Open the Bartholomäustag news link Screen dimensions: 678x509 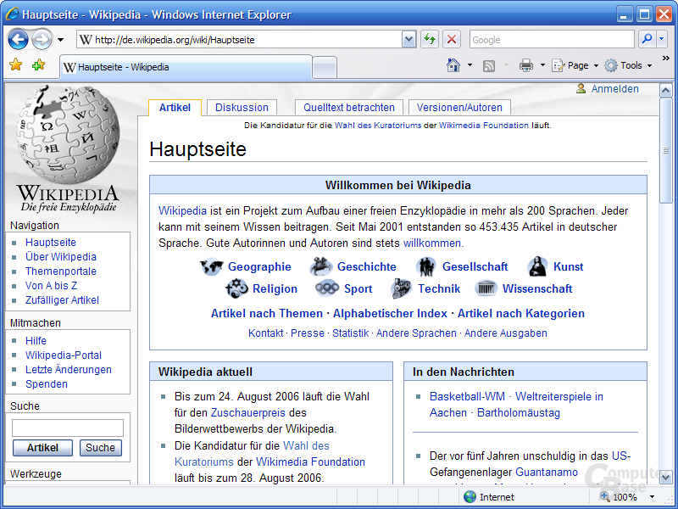(x=519, y=412)
